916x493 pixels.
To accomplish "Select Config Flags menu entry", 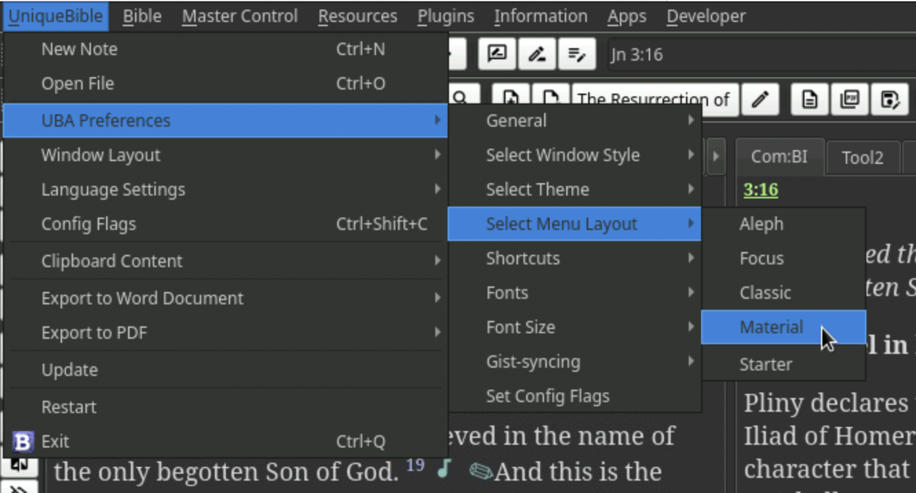I will pyautogui.click(x=226, y=224).
